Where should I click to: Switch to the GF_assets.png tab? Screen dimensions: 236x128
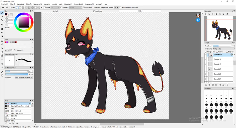[98, 11]
